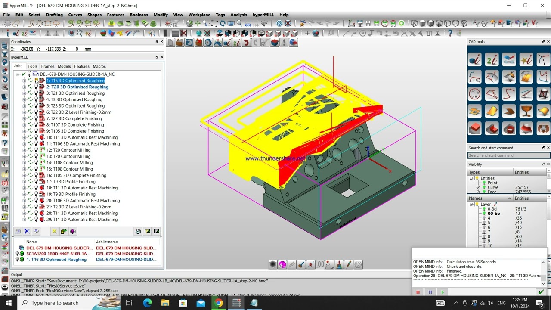Toggle visibility of layer 0-3d
Screen dimensions: 551x310
click(x=484, y=209)
